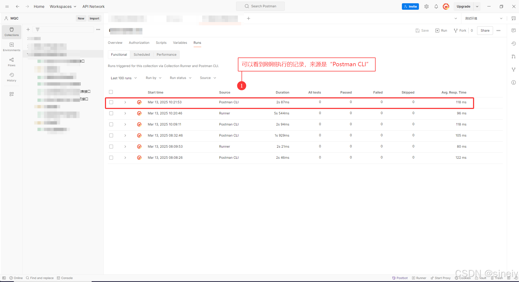Viewport: 519px width, 282px height.
Task: Check the run started at 08:09:53
Action: point(111,147)
